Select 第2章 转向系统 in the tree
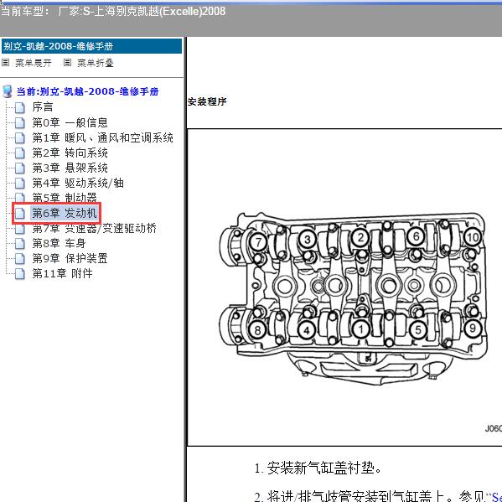Image resolution: width=502 pixels, height=502 pixels. (70, 153)
